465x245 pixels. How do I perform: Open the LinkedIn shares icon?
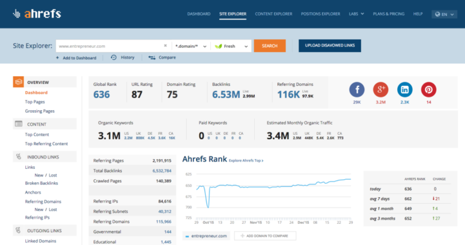click(405, 90)
